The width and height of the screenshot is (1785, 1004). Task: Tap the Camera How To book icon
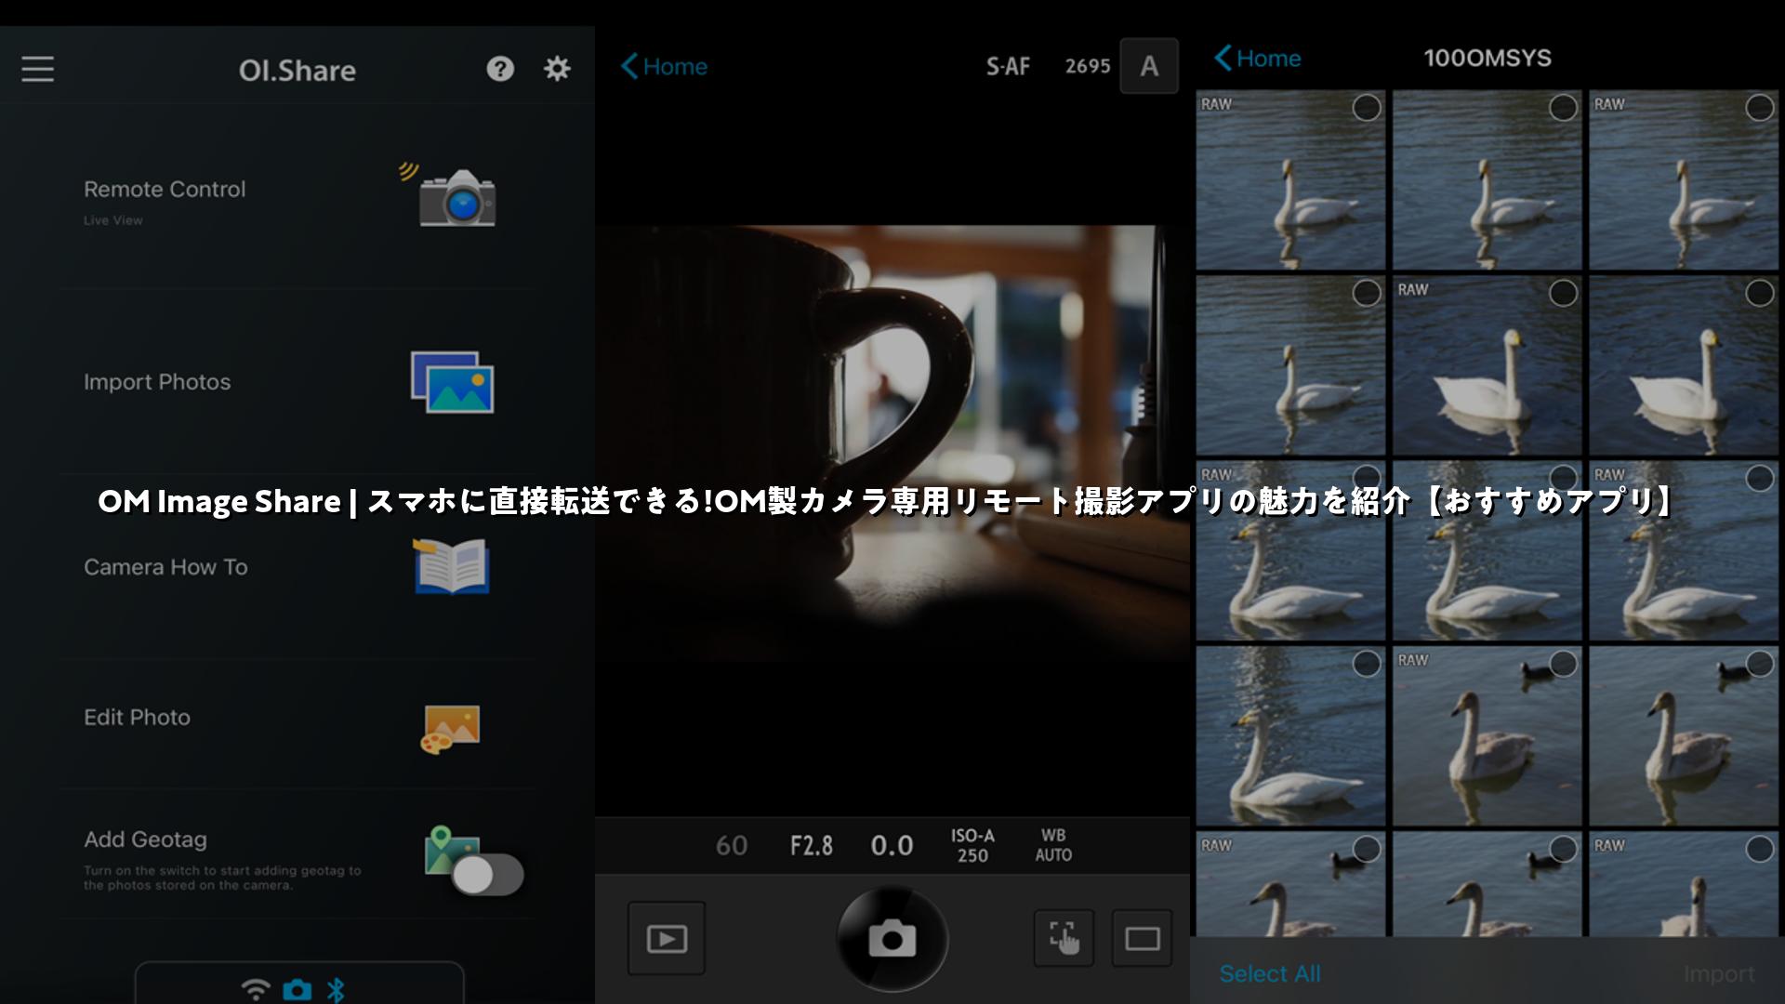[451, 565]
